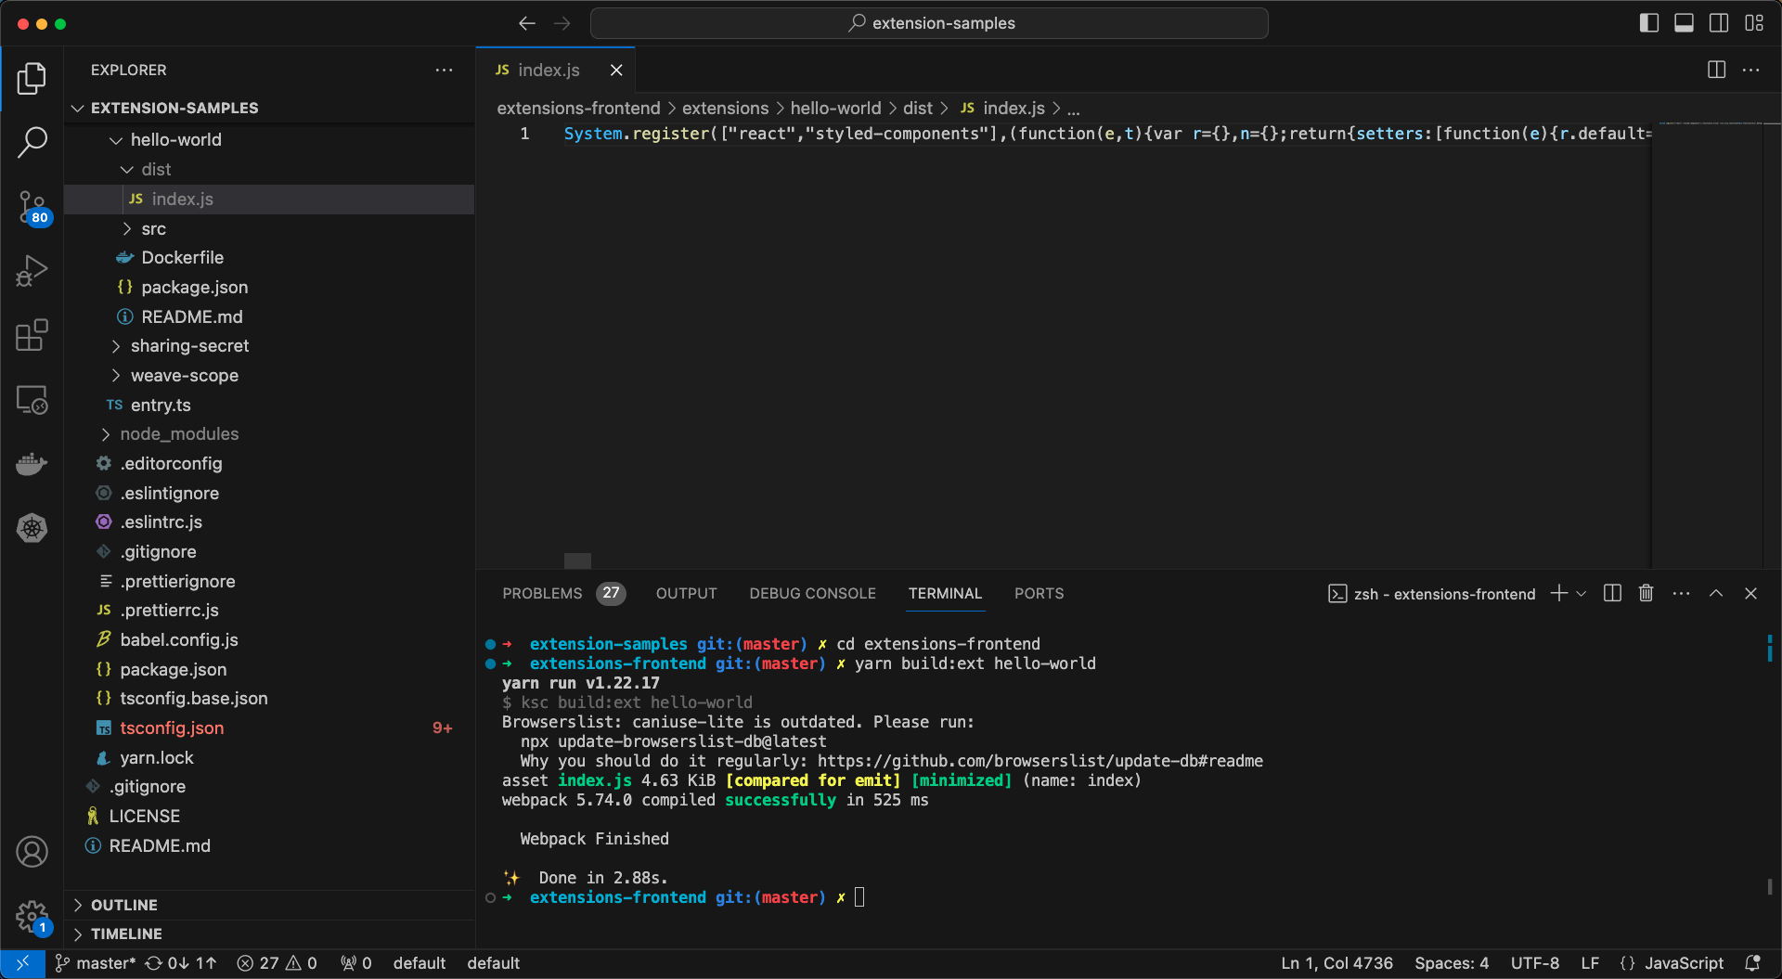Split the editor right
The width and height of the screenshot is (1782, 979).
pyautogui.click(x=1716, y=70)
